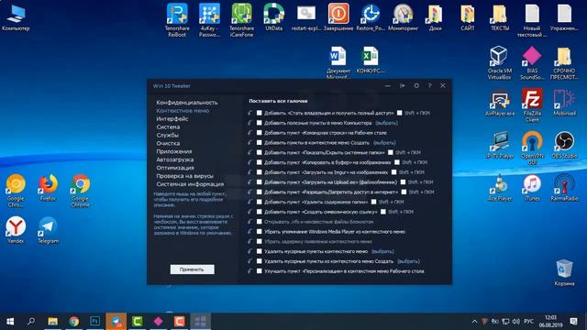Open Win 10 Tweaker settings gear icon

click(x=416, y=85)
